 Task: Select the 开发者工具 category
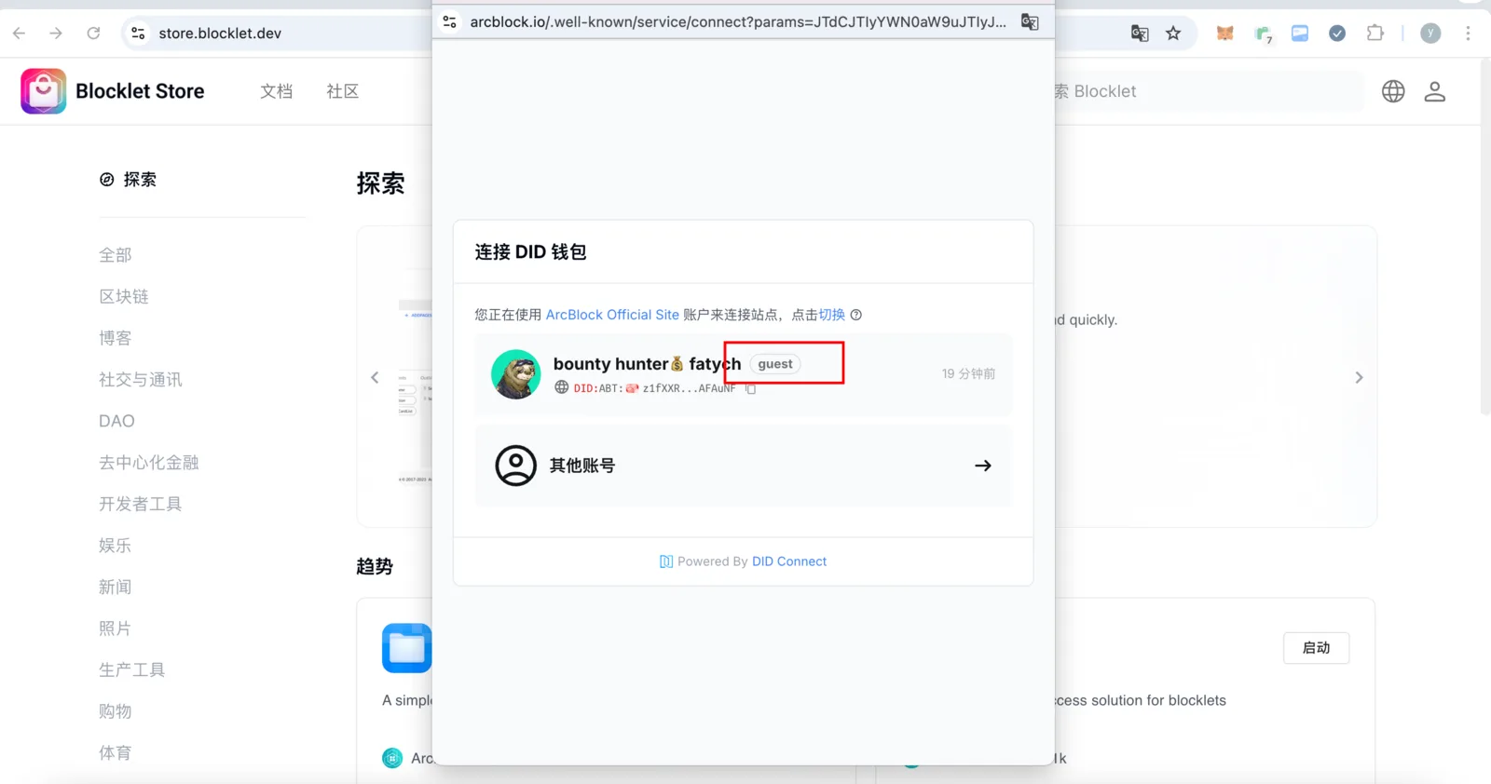tap(141, 504)
